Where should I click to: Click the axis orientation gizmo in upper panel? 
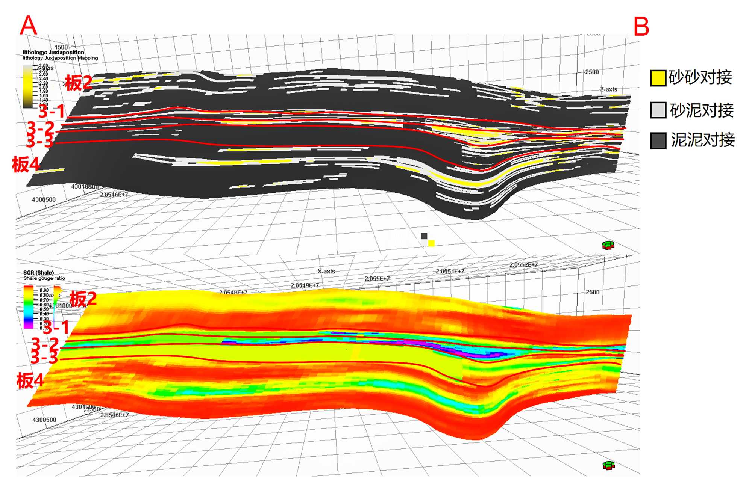point(608,245)
